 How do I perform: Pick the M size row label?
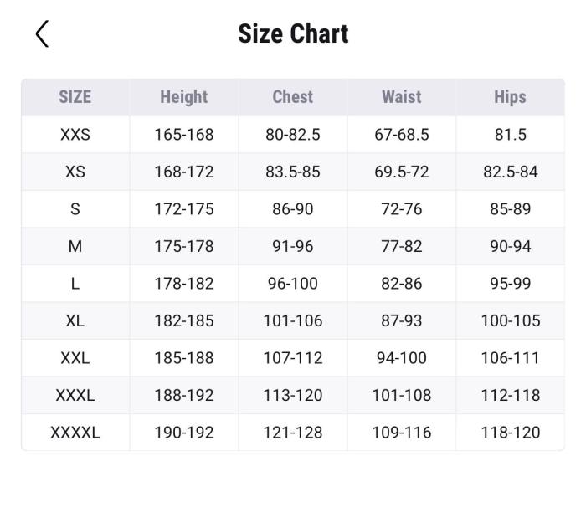(75, 246)
